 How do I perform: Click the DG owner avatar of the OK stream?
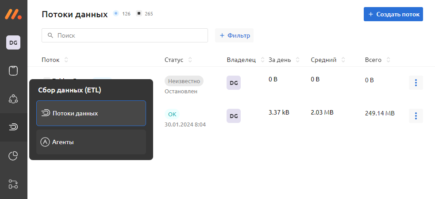coord(234,116)
